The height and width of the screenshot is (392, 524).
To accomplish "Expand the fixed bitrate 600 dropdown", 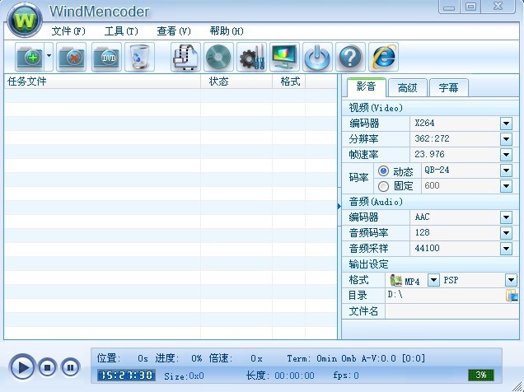I will click(507, 186).
